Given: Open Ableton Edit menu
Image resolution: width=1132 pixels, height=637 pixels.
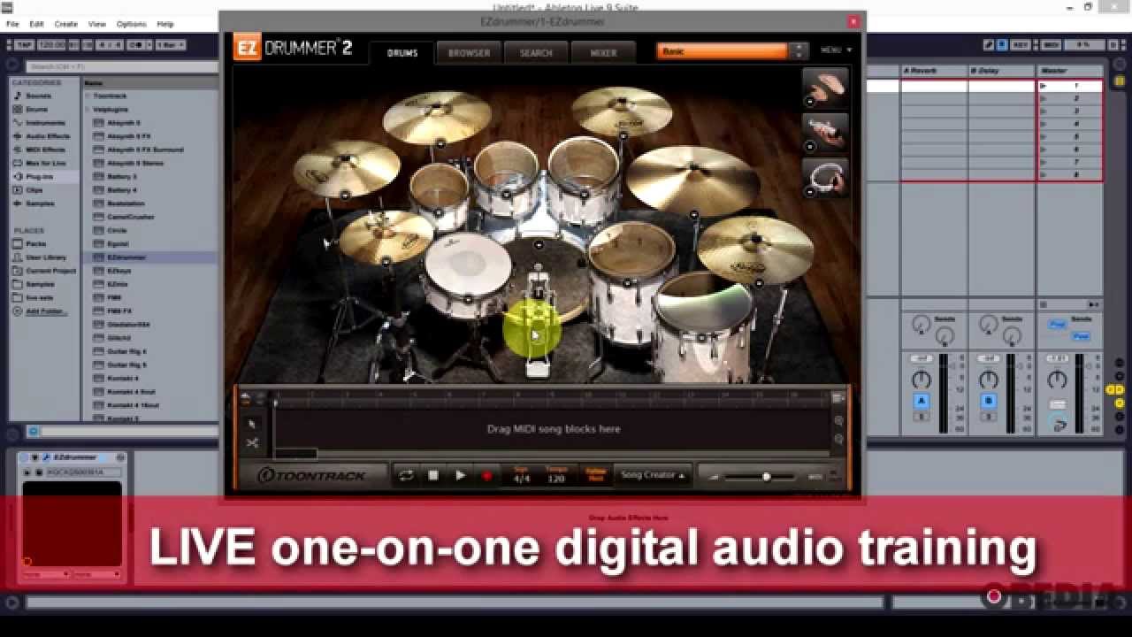Looking at the screenshot, I should tap(36, 24).
